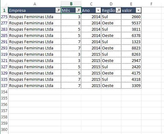
Task: Open the Empresa column filter dropdown
Action: click(x=58, y=10)
